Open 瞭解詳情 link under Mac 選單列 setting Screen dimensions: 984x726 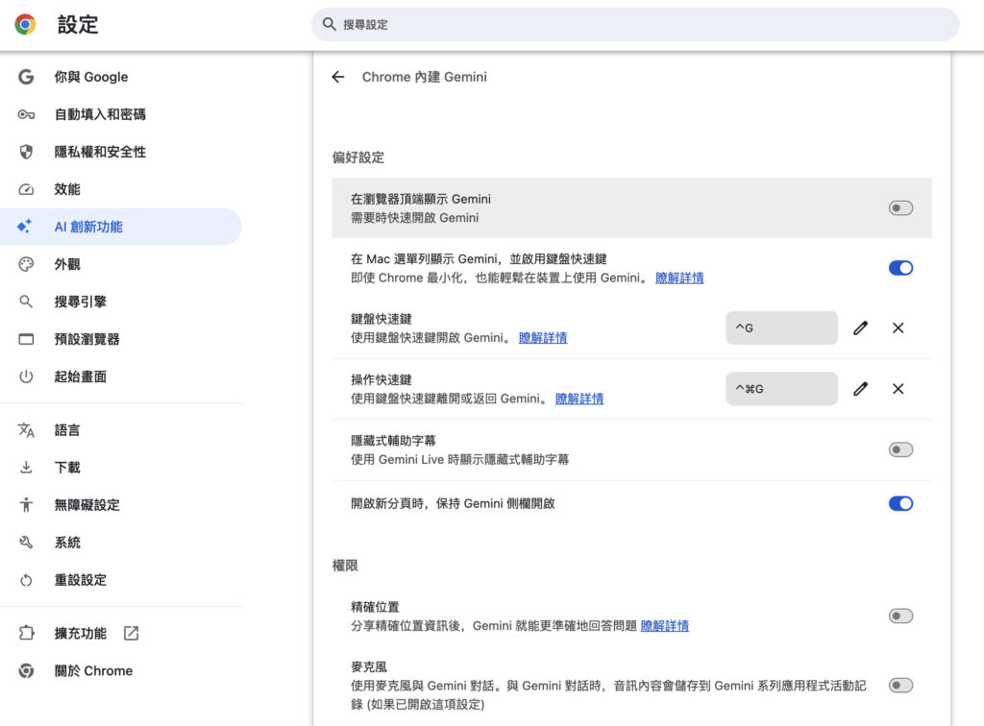click(x=679, y=278)
